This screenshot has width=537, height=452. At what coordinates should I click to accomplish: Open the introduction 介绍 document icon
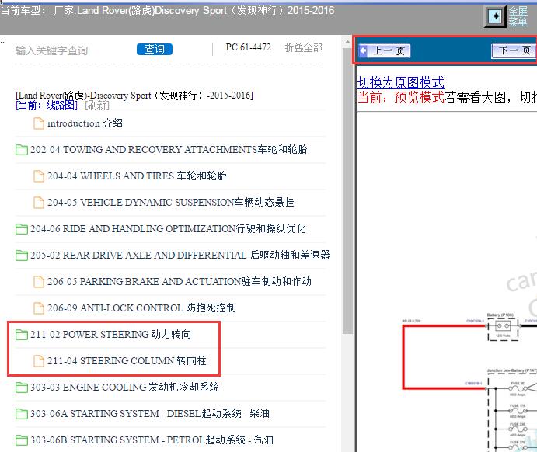(x=39, y=123)
